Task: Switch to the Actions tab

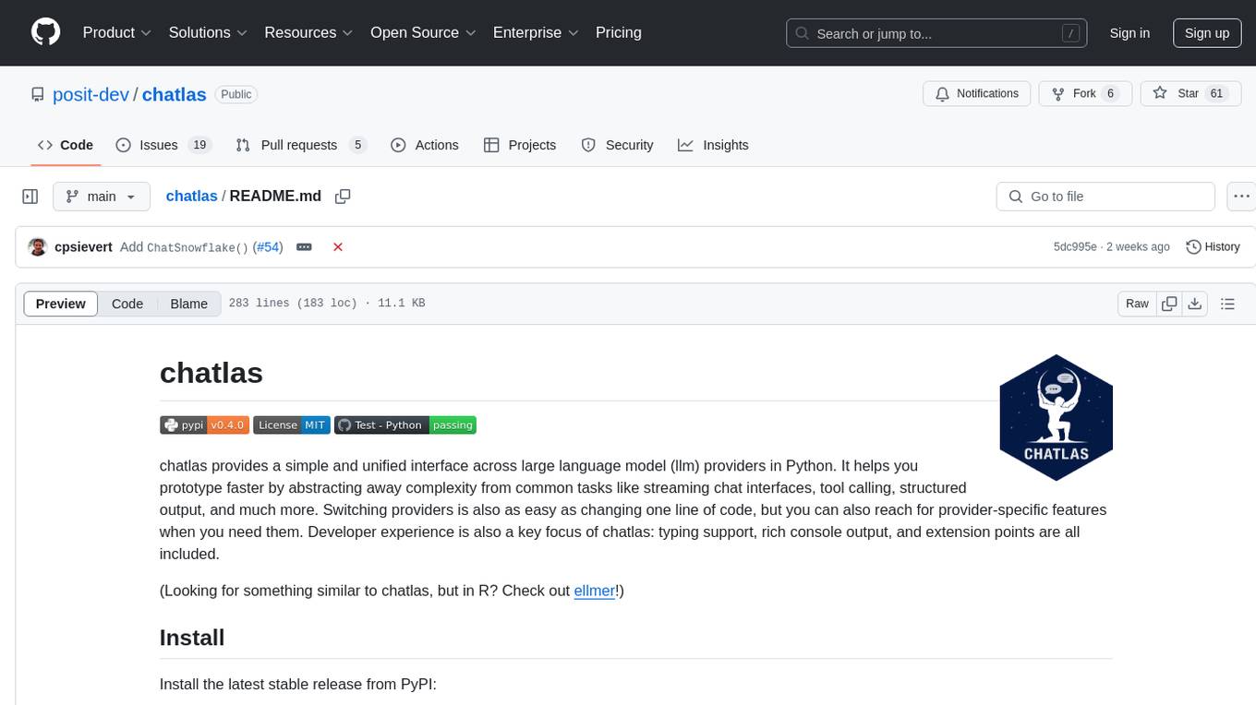Action: coord(425,145)
